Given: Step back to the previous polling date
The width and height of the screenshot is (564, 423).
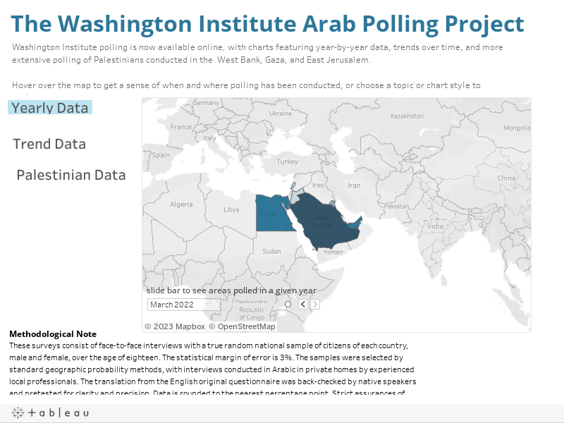Looking at the screenshot, I should (x=303, y=304).
